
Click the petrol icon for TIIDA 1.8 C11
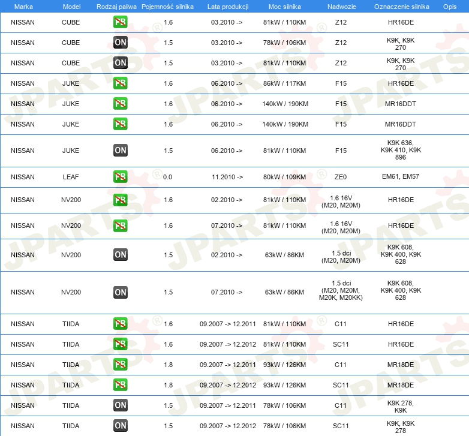(x=120, y=365)
